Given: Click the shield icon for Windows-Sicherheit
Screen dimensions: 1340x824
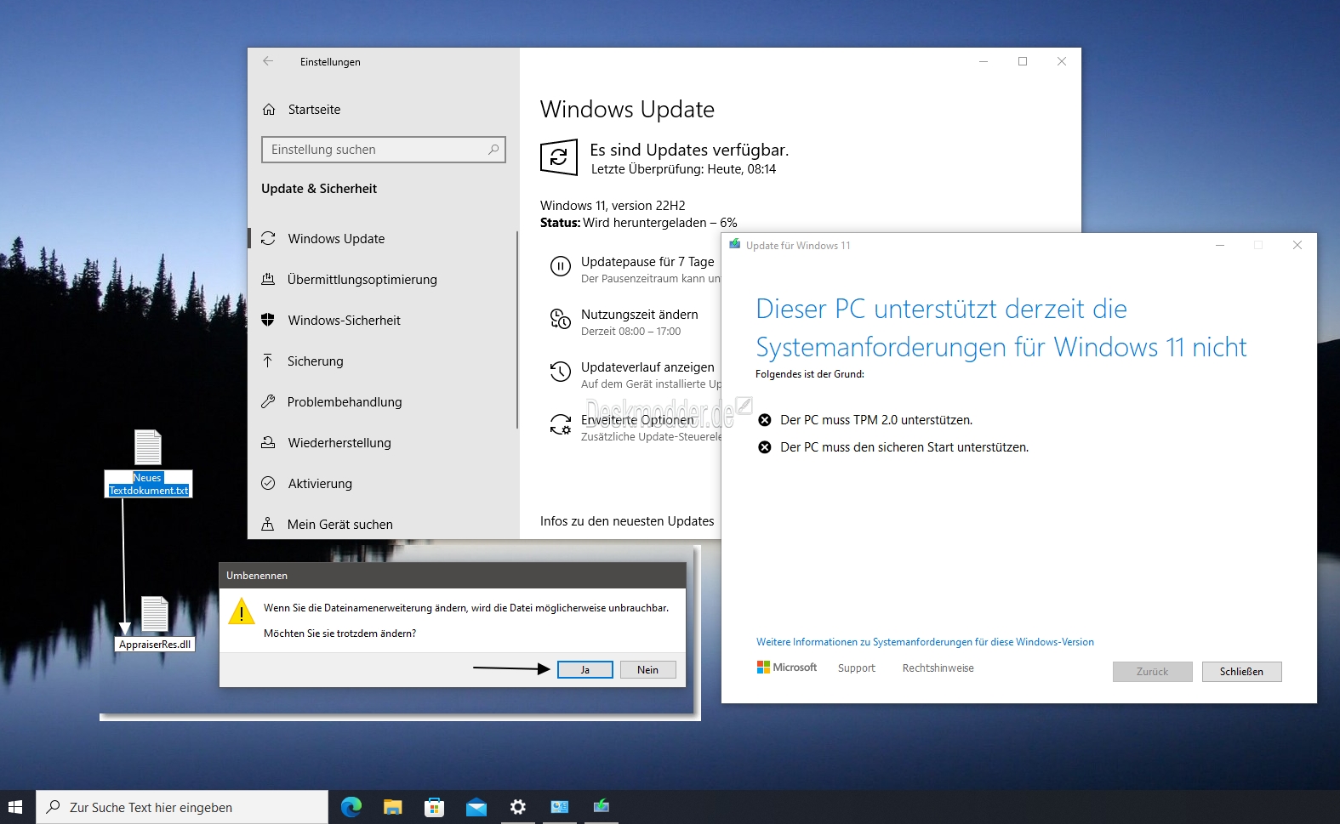Looking at the screenshot, I should point(268,320).
